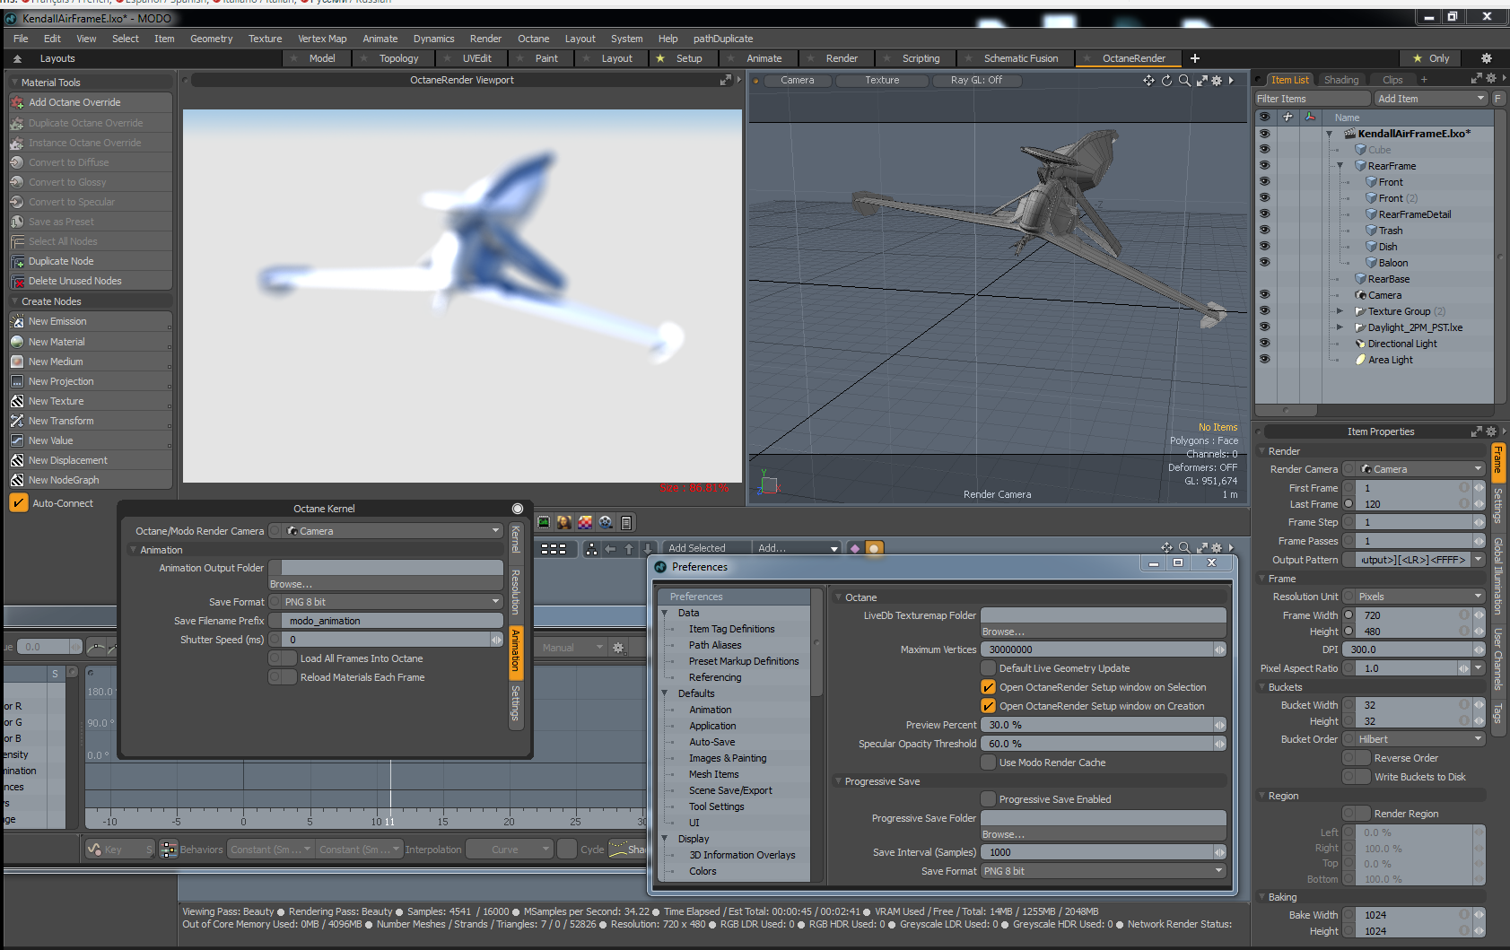Screen dimensions: 1510x950
Task: Open the Geometry menu
Action: click(211, 39)
